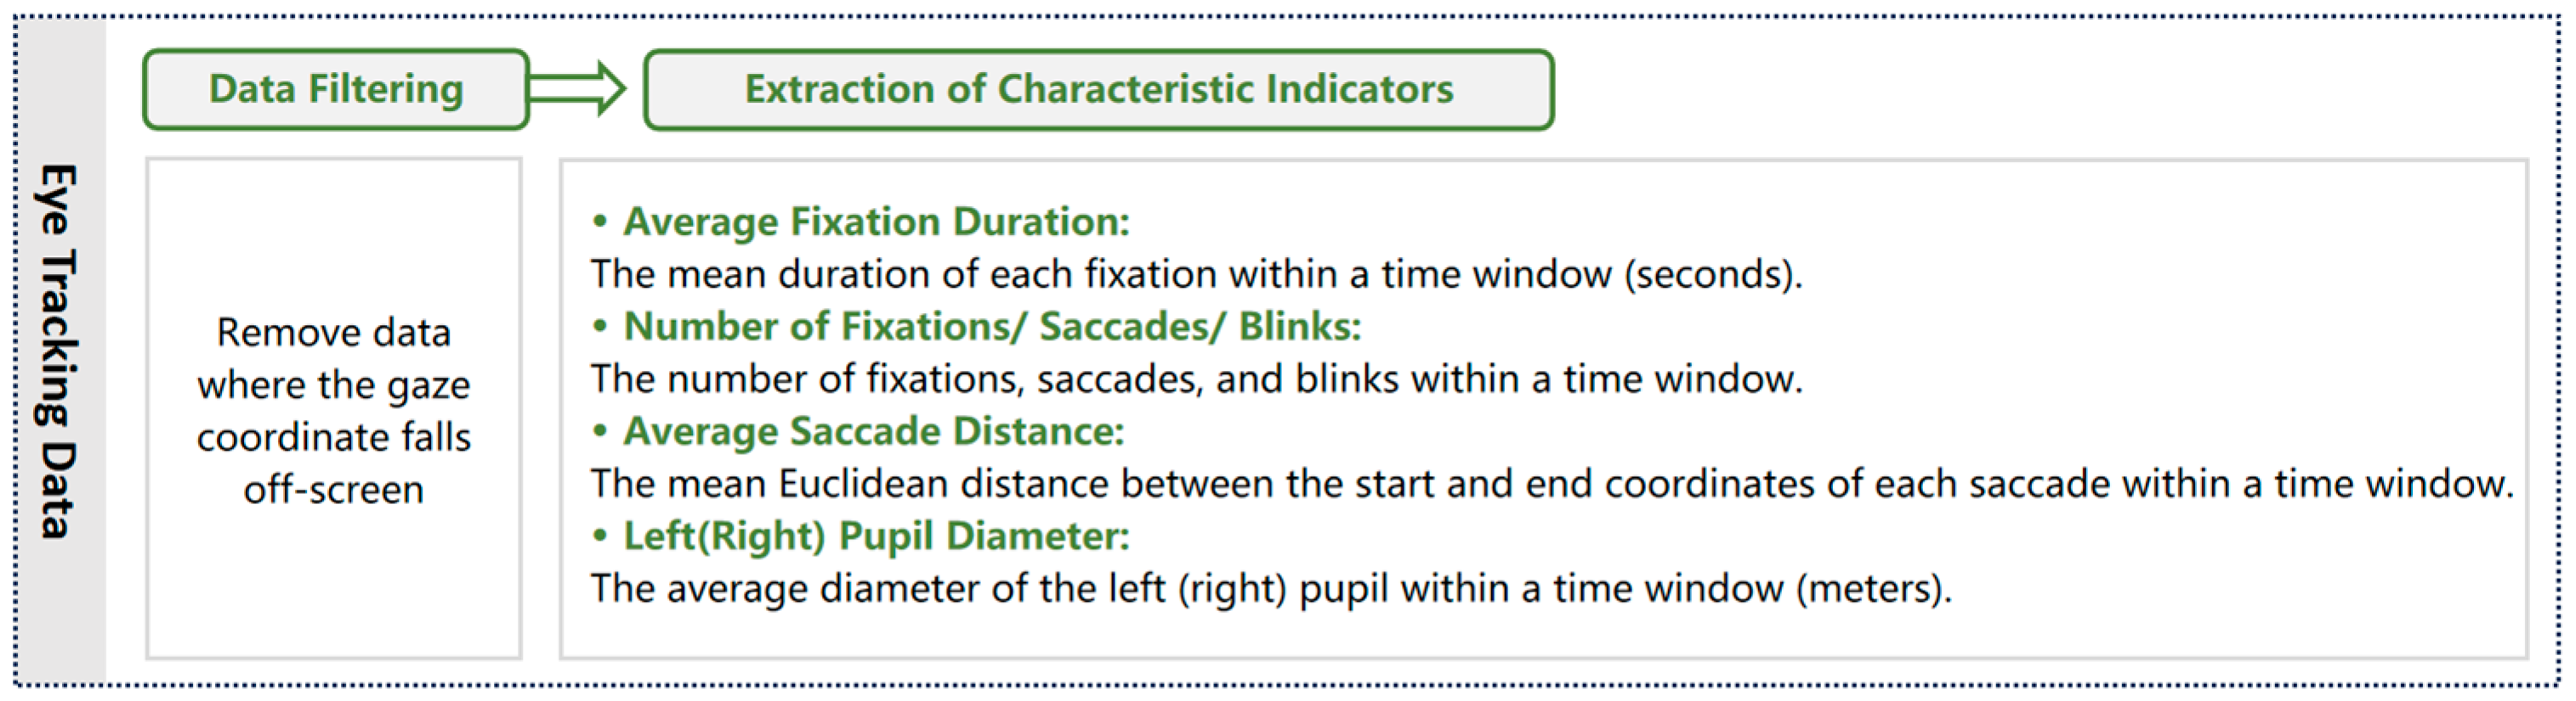
Task: Click the mean duration of each fixation sentence
Action: coord(1196,275)
